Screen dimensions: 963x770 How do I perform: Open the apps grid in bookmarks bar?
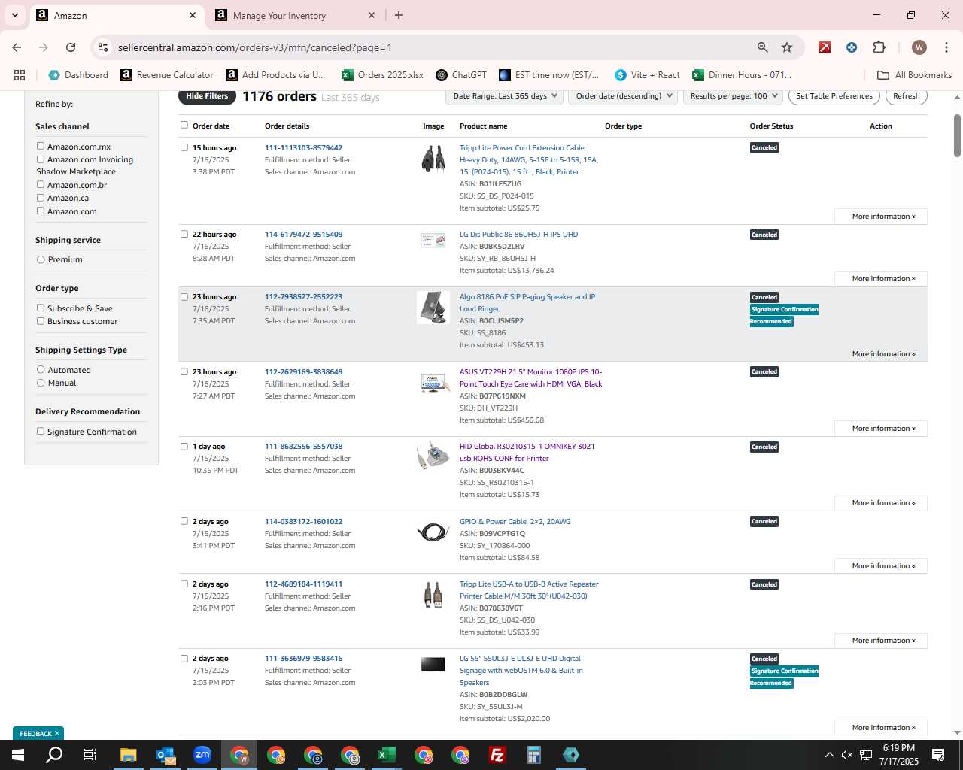[20, 75]
